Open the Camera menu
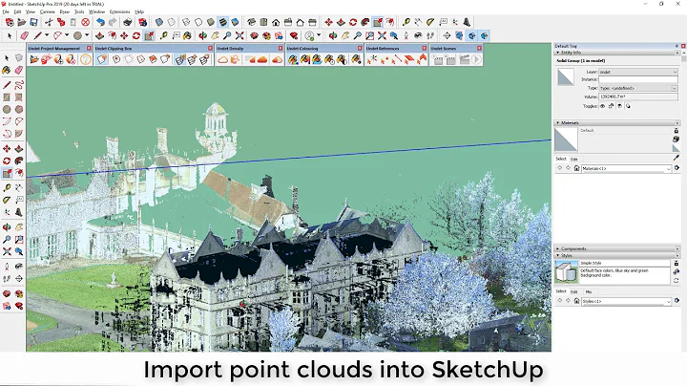This screenshot has height=386, width=687. (x=48, y=11)
